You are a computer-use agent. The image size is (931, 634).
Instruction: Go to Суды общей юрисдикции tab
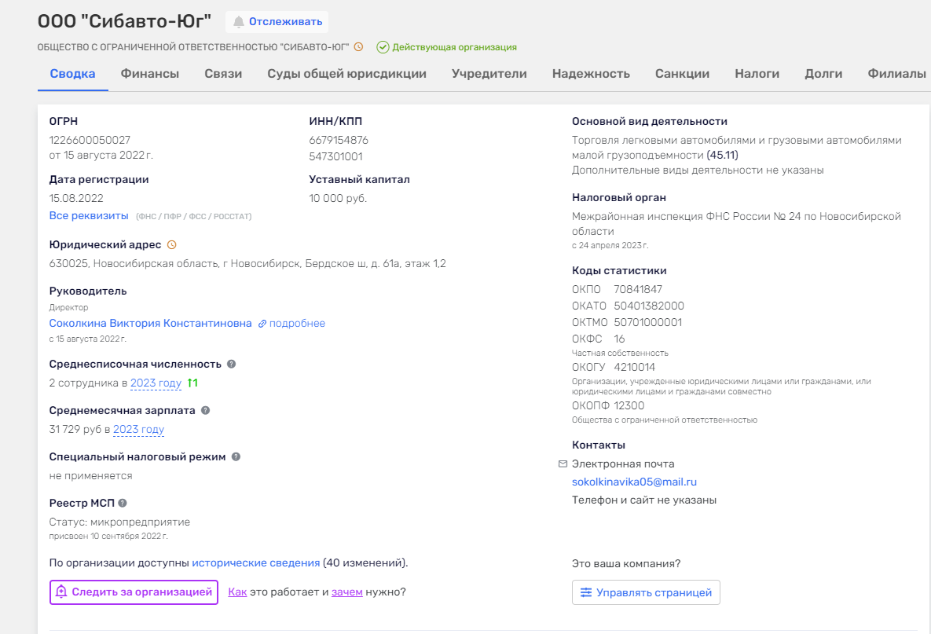(346, 74)
